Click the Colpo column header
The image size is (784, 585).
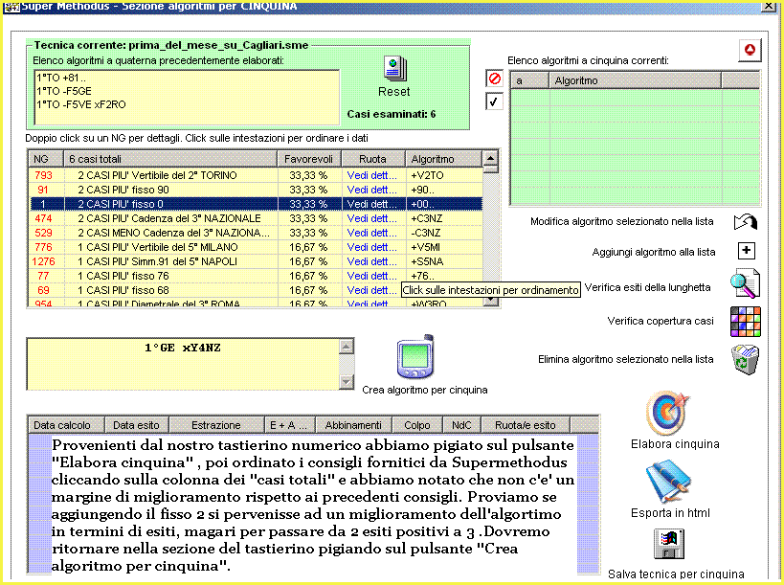[x=417, y=425]
